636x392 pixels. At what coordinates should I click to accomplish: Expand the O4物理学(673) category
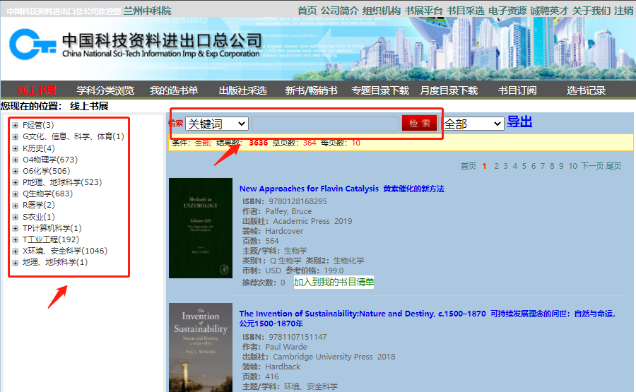[x=16, y=160]
